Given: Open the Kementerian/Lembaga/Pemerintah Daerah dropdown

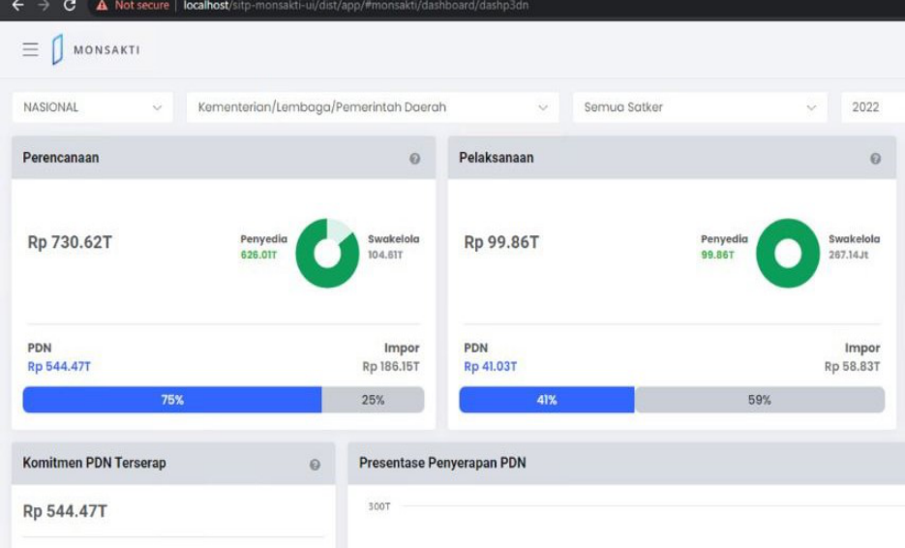Looking at the screenshot, I should pos(373,107).
